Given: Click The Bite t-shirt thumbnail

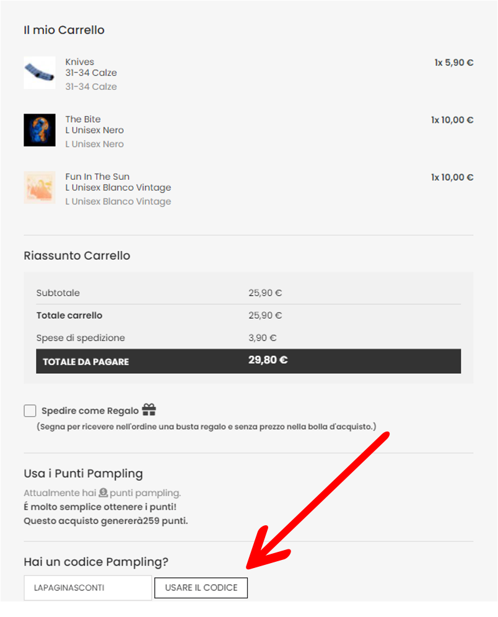Looking at the screenshot, I should tap(40, 130).
